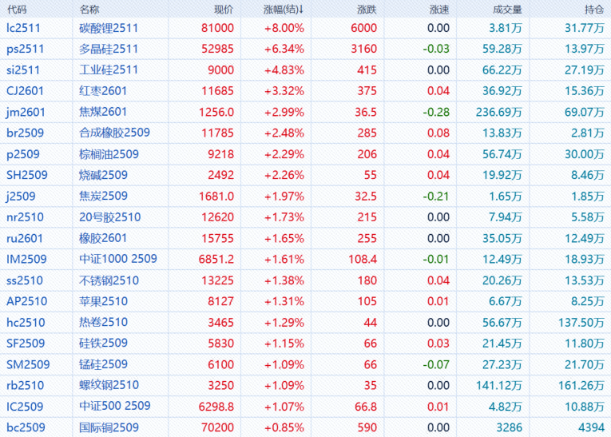
Task: Click the 涨速 column header
Action: coord(439,9)
